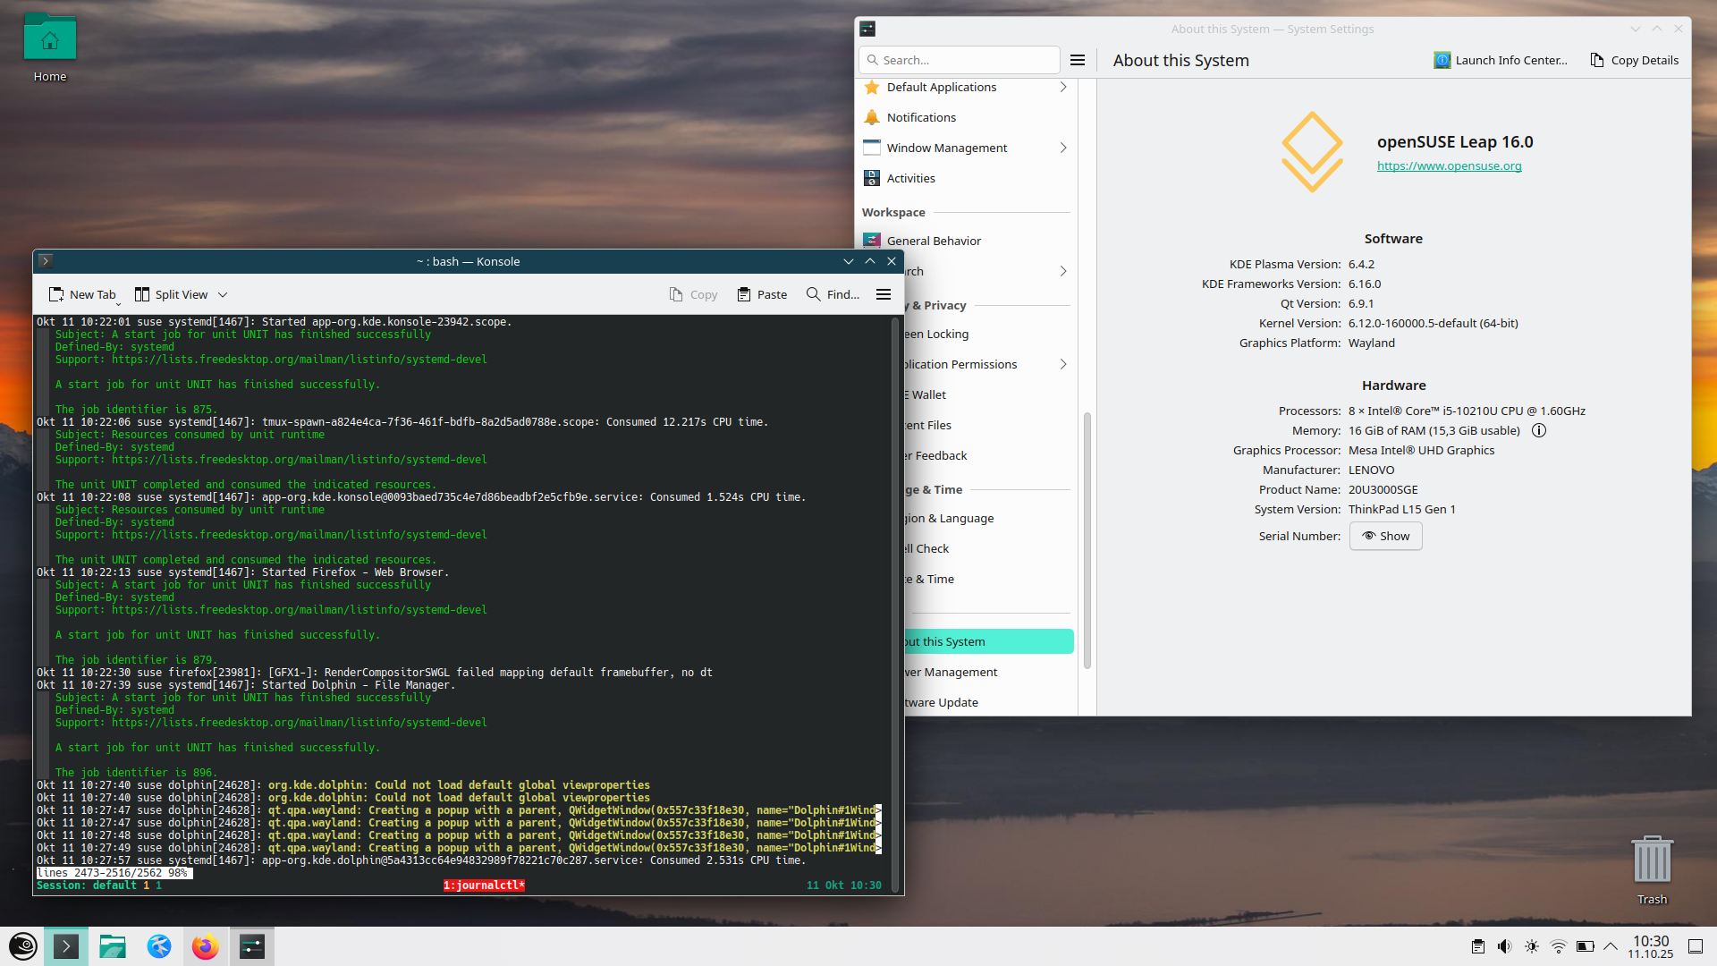Screen dimensions: 1717x966
Task: Click the Copy Details button
Action: point(1634,60)
